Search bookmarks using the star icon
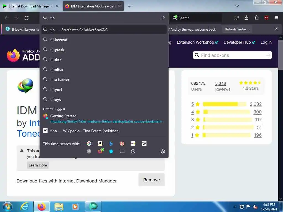This screenshot has height=212, width=283. pos(111,151)
